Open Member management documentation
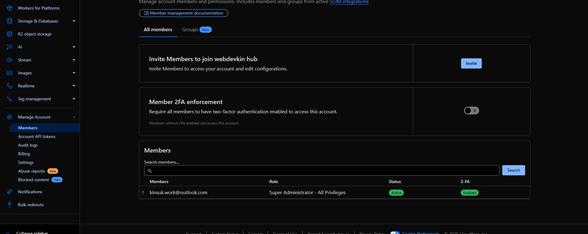The height and width of the screenshot is (234, 588). click(x=184, y=13)
